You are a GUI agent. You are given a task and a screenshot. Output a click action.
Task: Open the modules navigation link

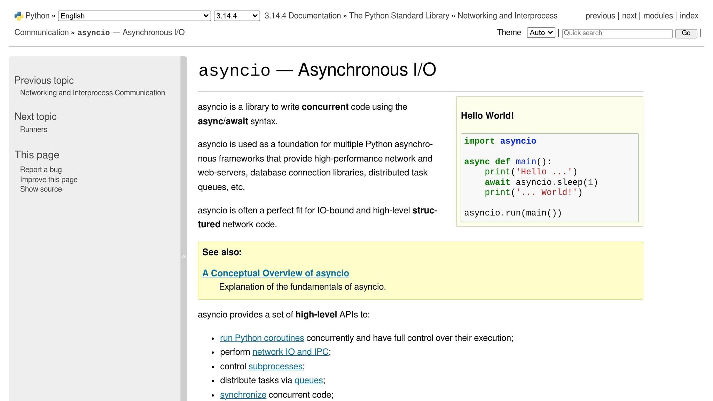pyautogui.click(x=658, y=16)
